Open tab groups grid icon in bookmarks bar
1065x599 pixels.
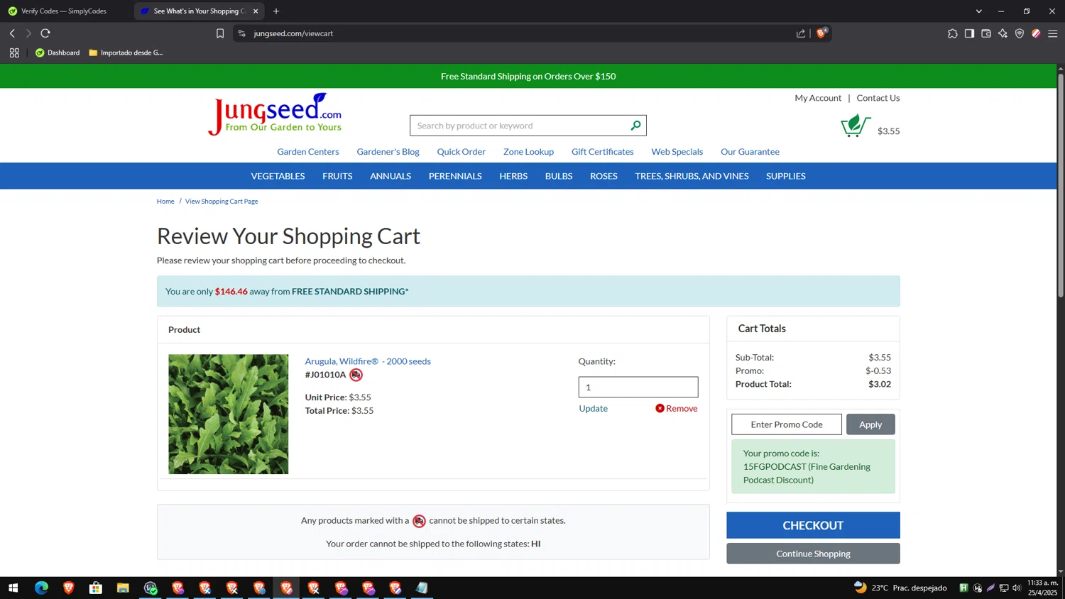pos(14,53)
